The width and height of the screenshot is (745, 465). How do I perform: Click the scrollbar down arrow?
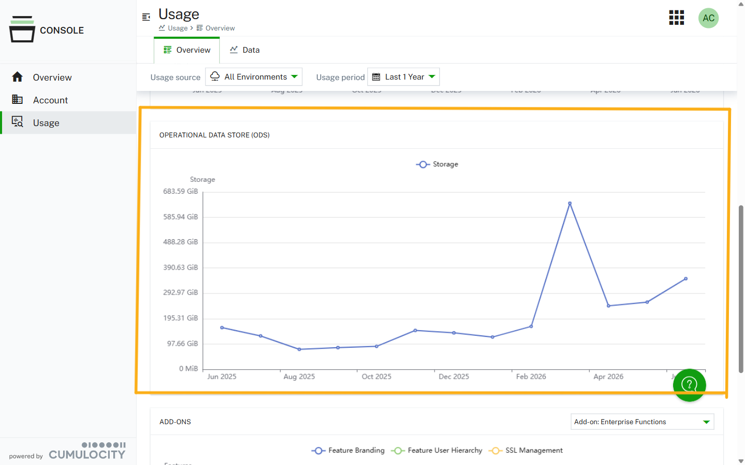point(741,461)
